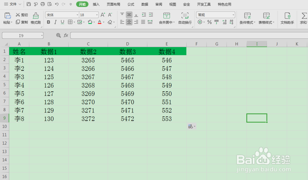The image size is (308, 180).
Task: Open the Name Box dropdown showing I9
Action: (x=42, y=35)
